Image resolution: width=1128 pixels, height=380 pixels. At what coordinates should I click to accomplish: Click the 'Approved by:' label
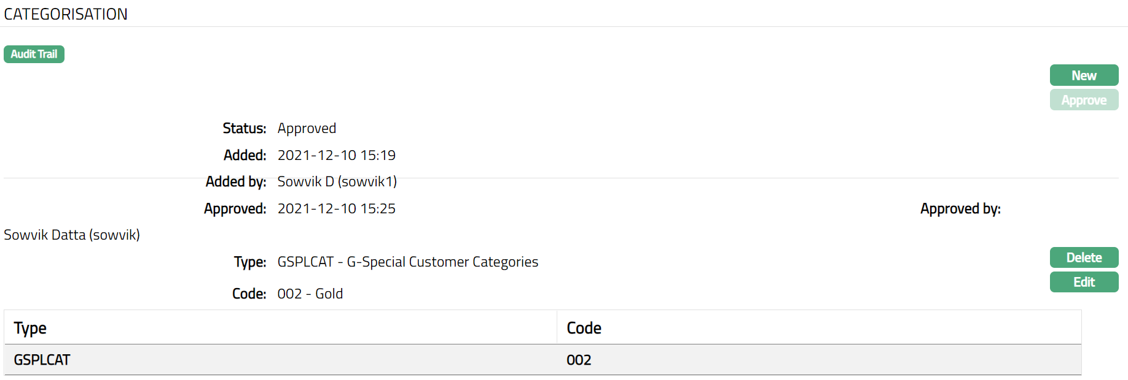[x=960, y=208]
